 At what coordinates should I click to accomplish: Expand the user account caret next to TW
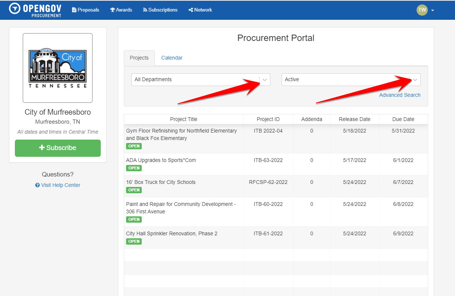click(x=432, y=10)
